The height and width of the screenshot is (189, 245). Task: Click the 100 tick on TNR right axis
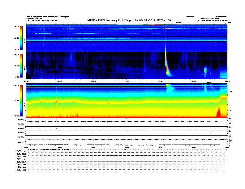[230, 91]
